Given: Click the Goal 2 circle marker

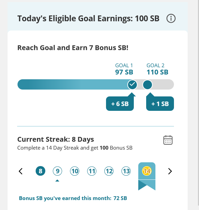Looking at the screenshot, I should (148, 84).
